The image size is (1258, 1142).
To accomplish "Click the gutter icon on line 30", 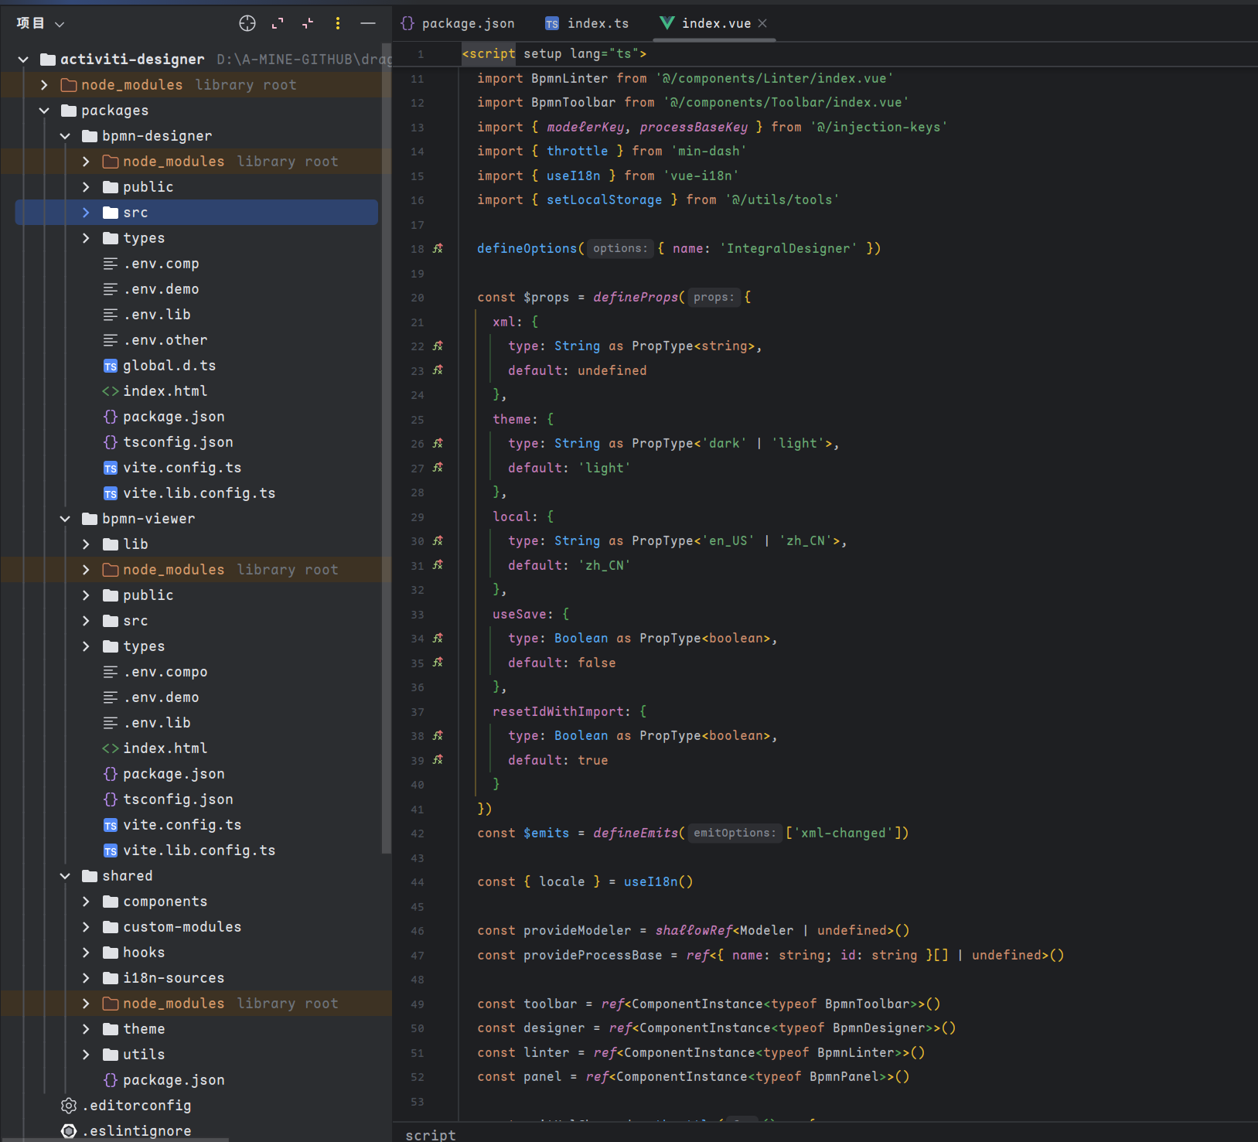I will [438, 540].
